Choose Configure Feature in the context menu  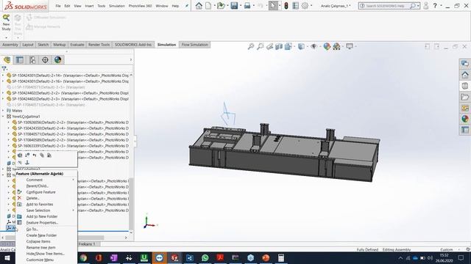(x=41, y=192)
